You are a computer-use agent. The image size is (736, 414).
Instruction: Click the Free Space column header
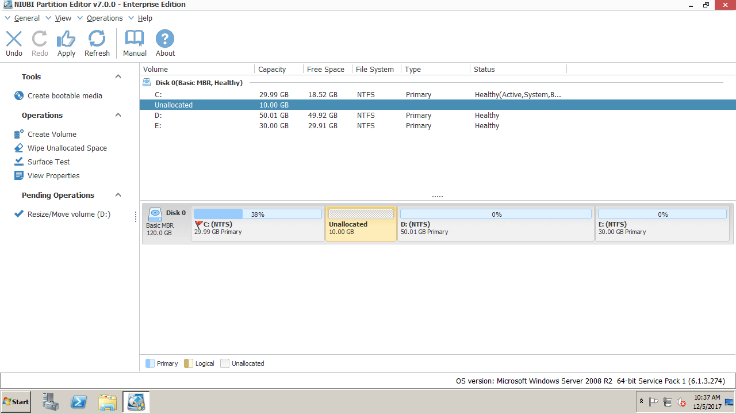click(328, 69)
